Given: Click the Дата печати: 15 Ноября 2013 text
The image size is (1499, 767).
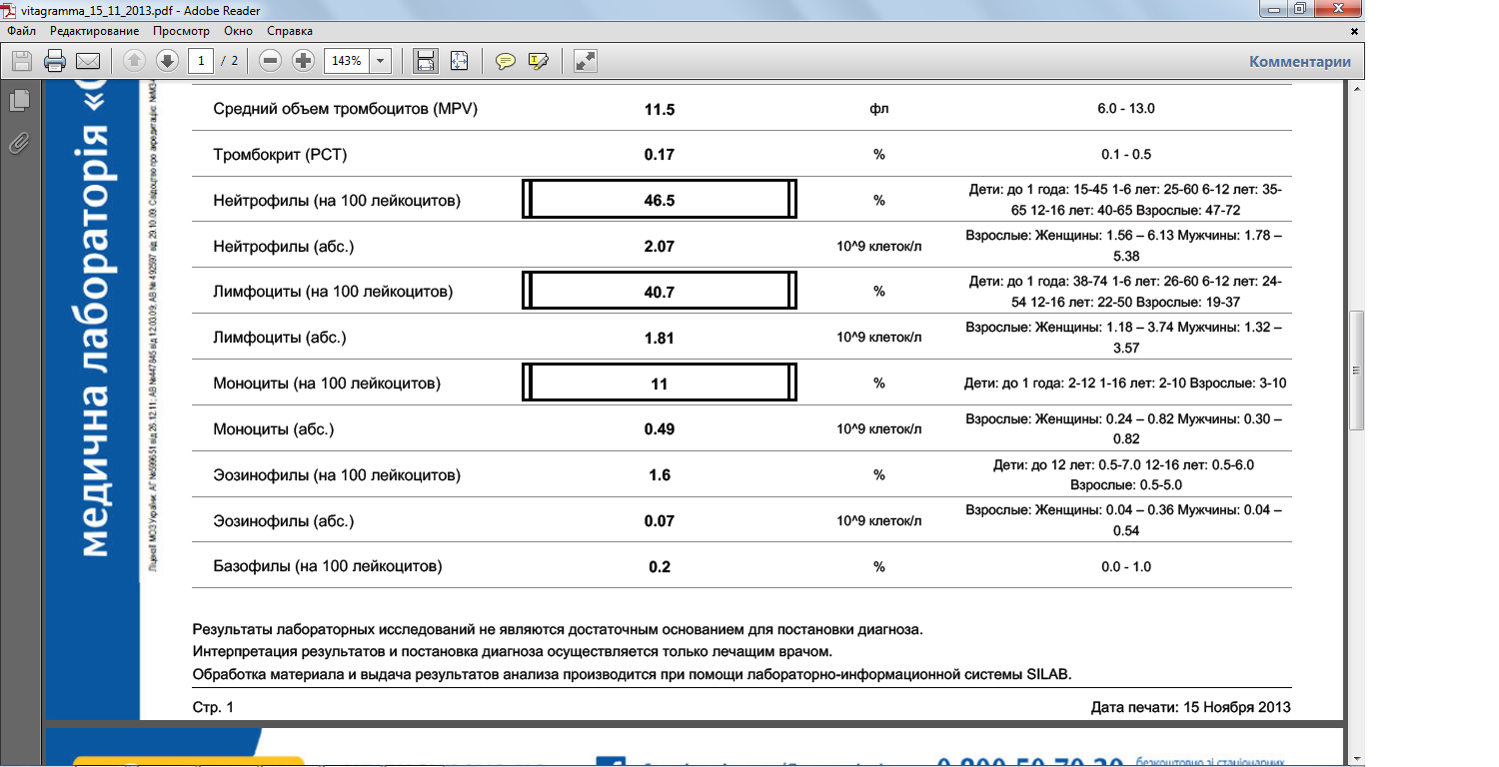Looking at the screenshot, I should 1191,707.
